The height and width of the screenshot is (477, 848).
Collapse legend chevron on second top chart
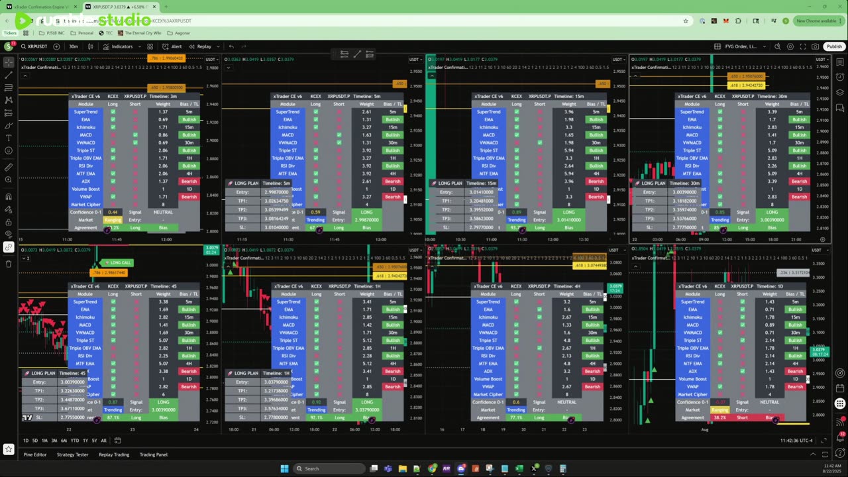click(227, 67)
